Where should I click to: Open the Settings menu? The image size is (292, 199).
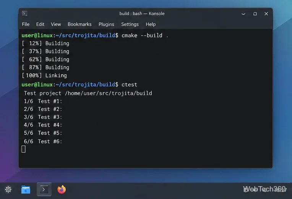[130, 24]
